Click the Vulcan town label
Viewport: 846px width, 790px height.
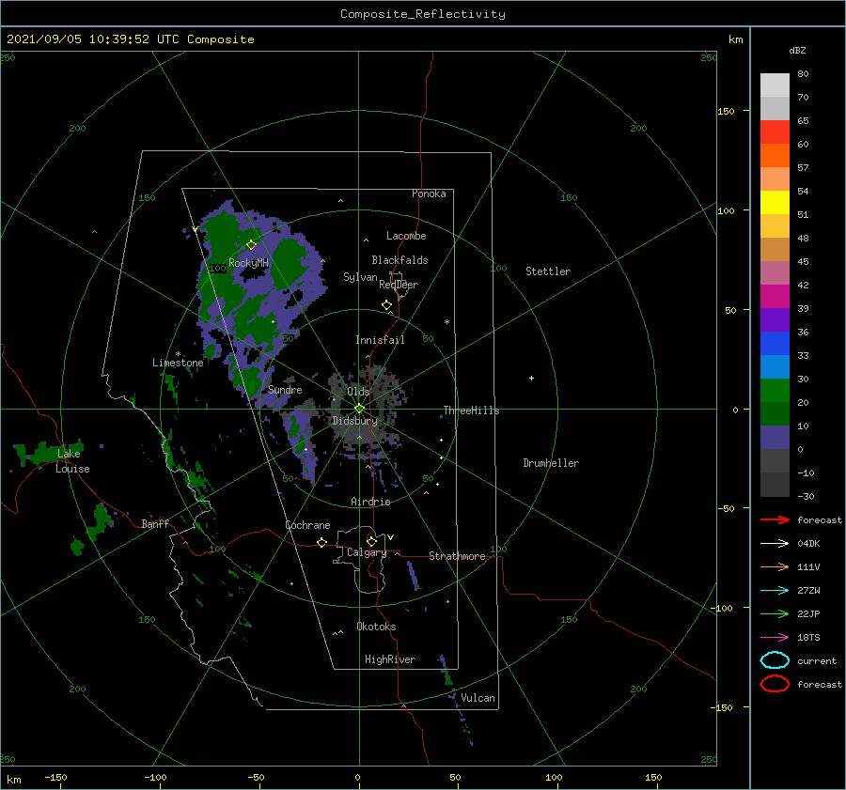(478, 698)
